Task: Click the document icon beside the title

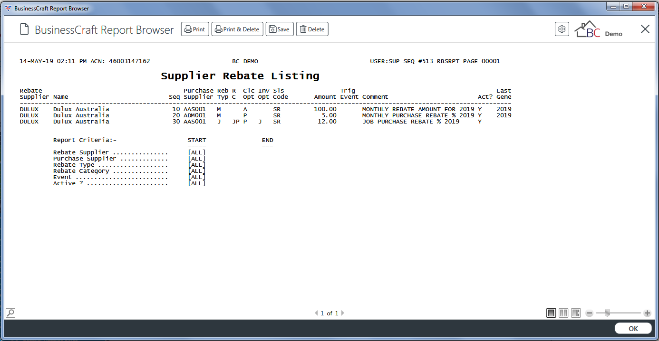Action: [24, 29]
